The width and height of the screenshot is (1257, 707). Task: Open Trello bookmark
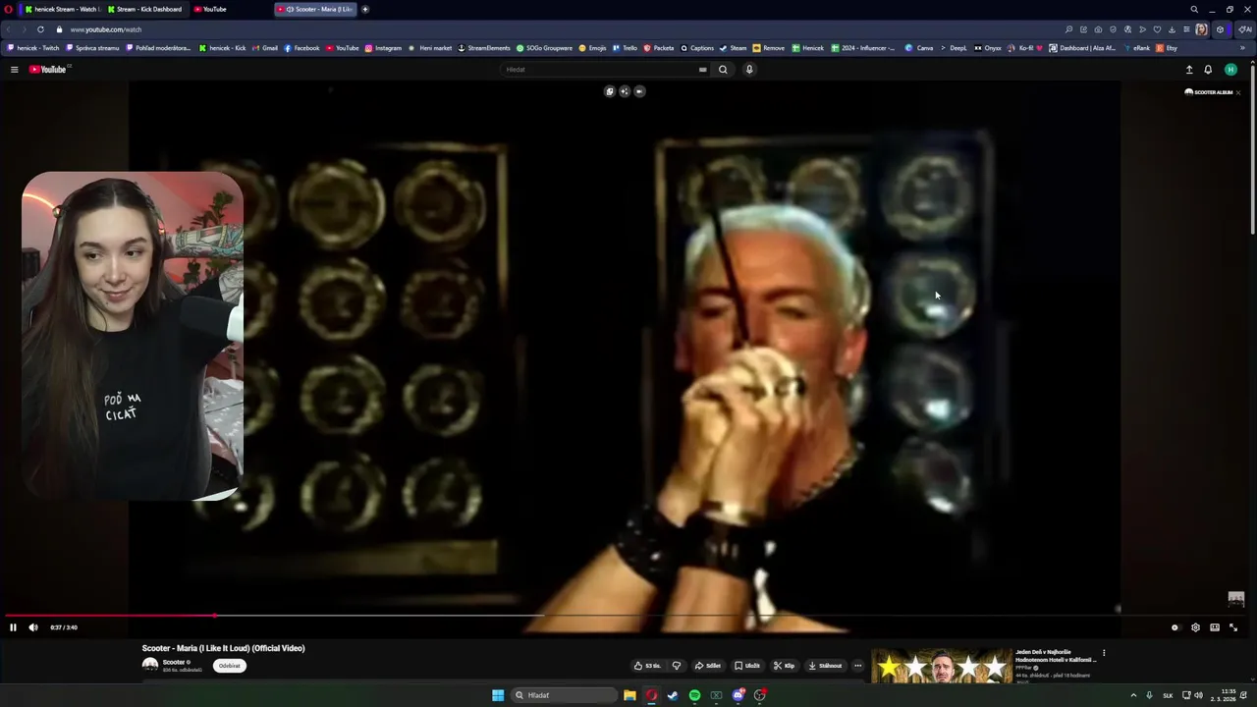[625, 48]
